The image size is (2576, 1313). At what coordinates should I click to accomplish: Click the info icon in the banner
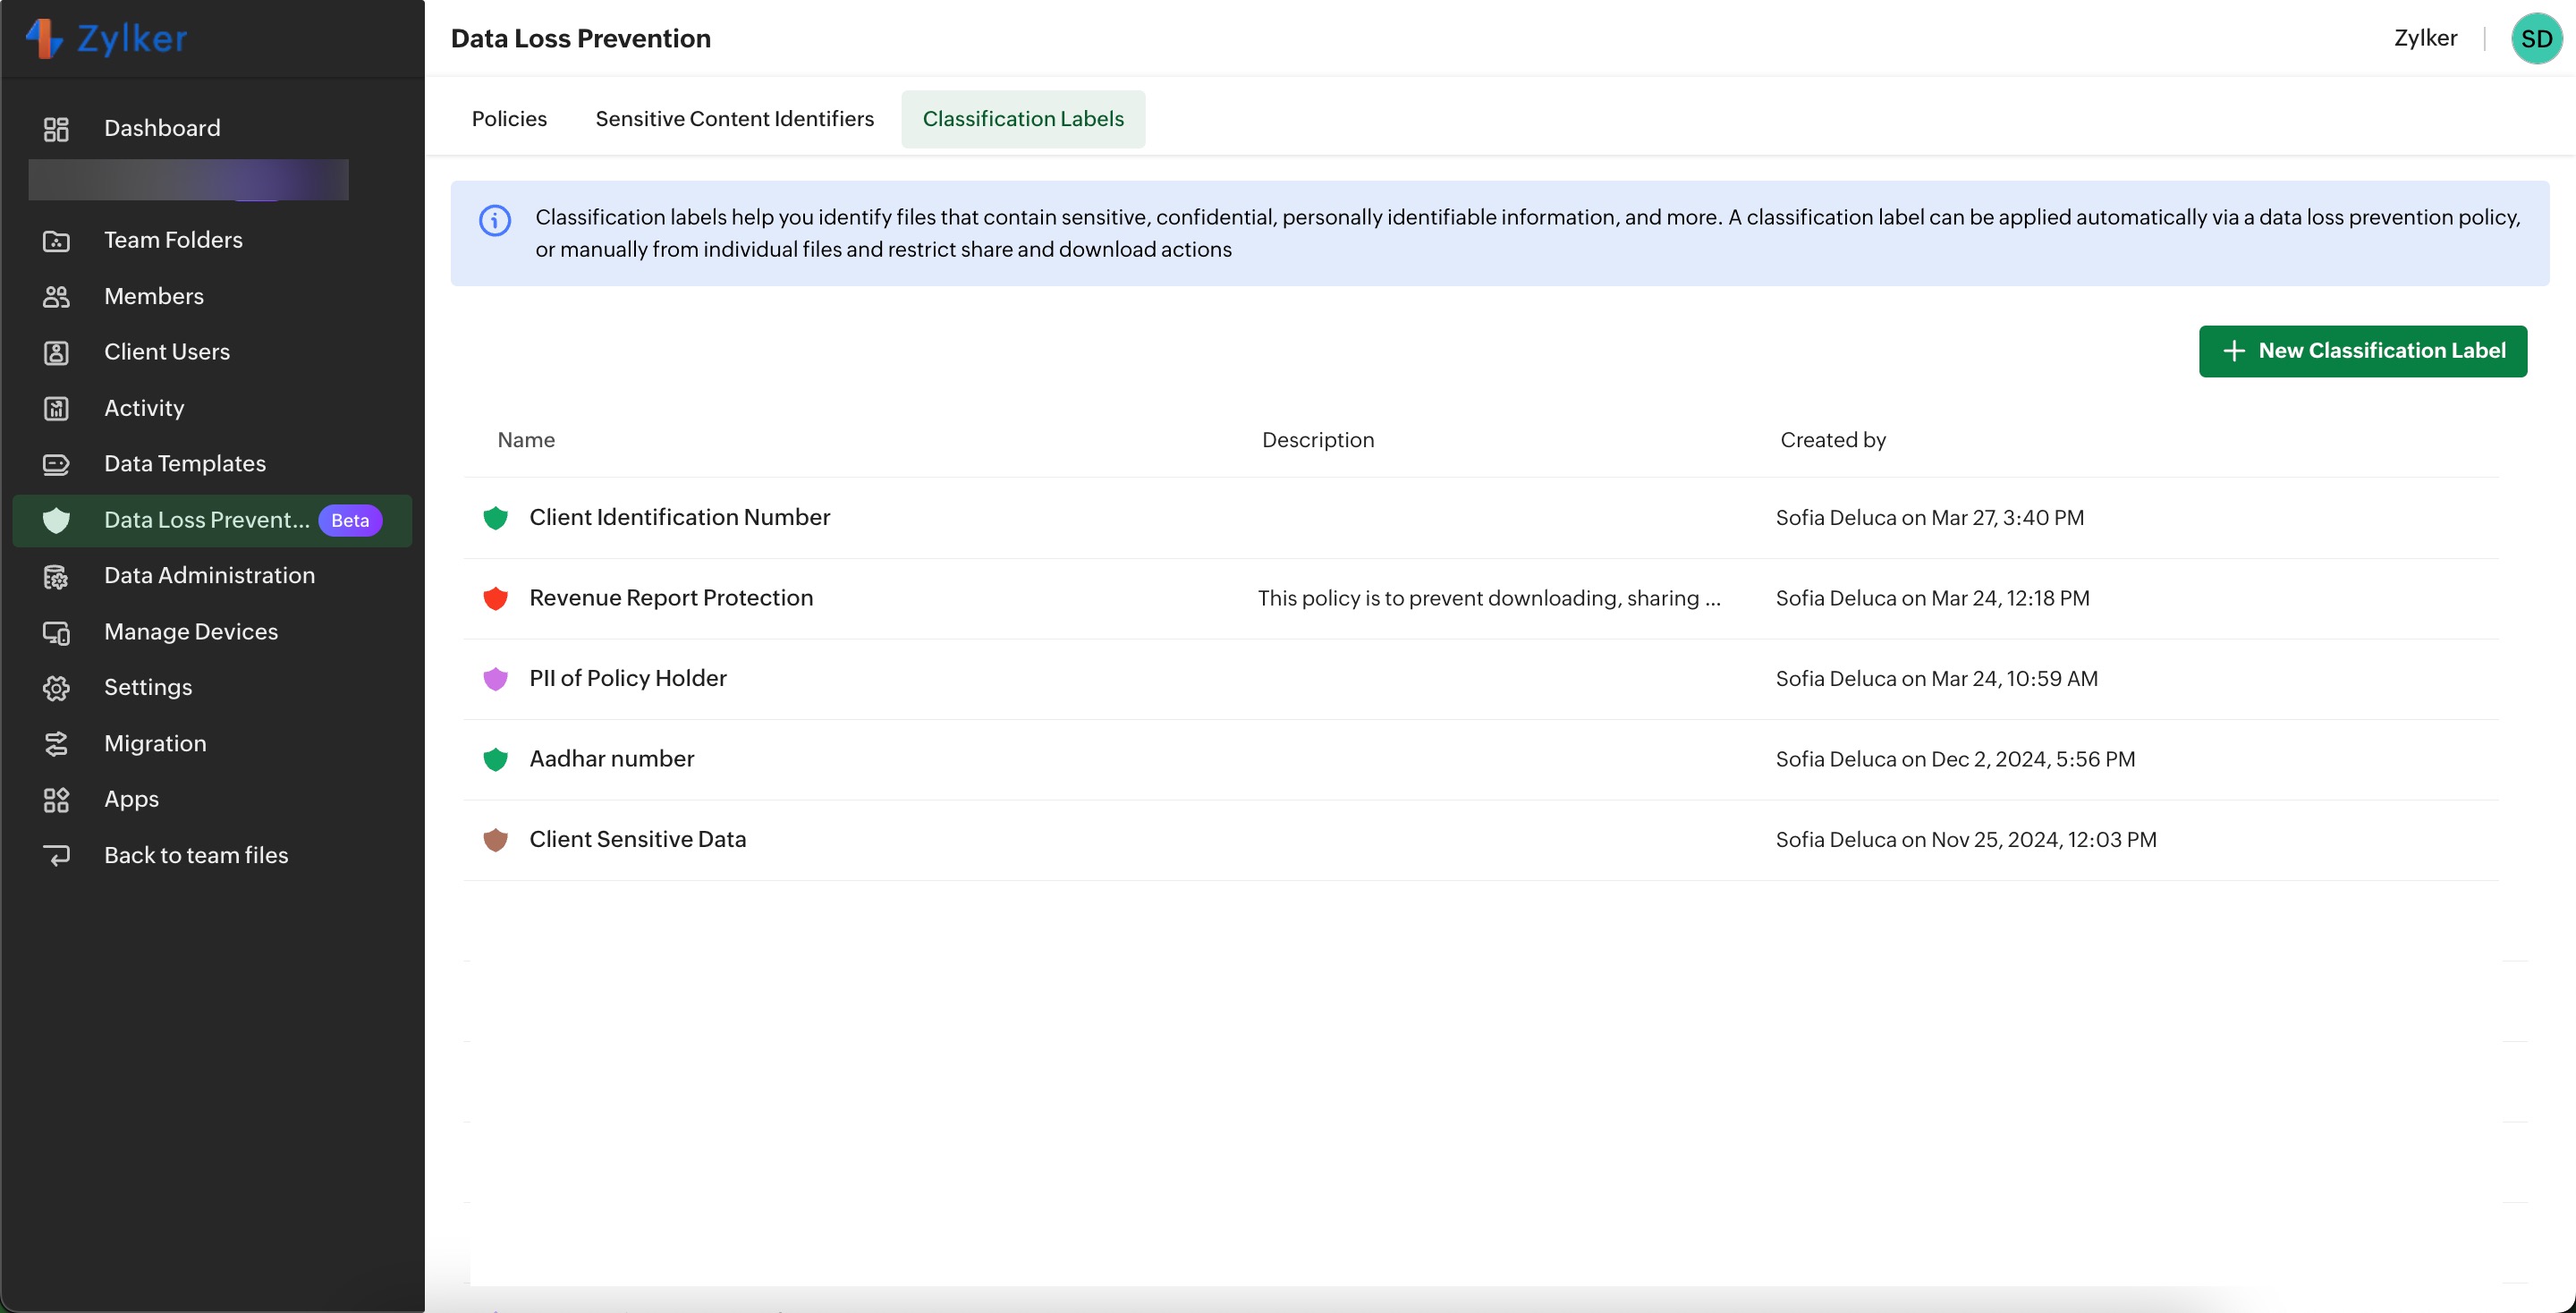pos(495,220)
